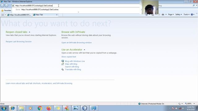Show hidden tray icons arrow

169,108
